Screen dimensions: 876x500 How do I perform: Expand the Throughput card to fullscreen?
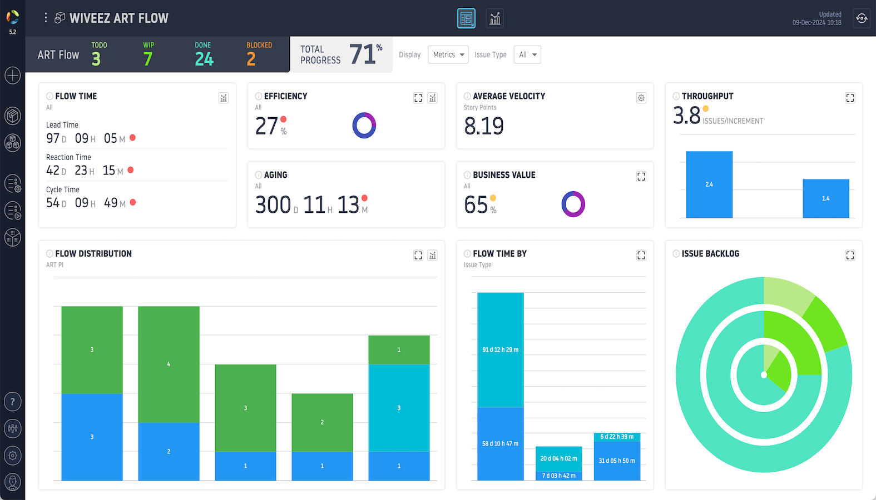850,98
